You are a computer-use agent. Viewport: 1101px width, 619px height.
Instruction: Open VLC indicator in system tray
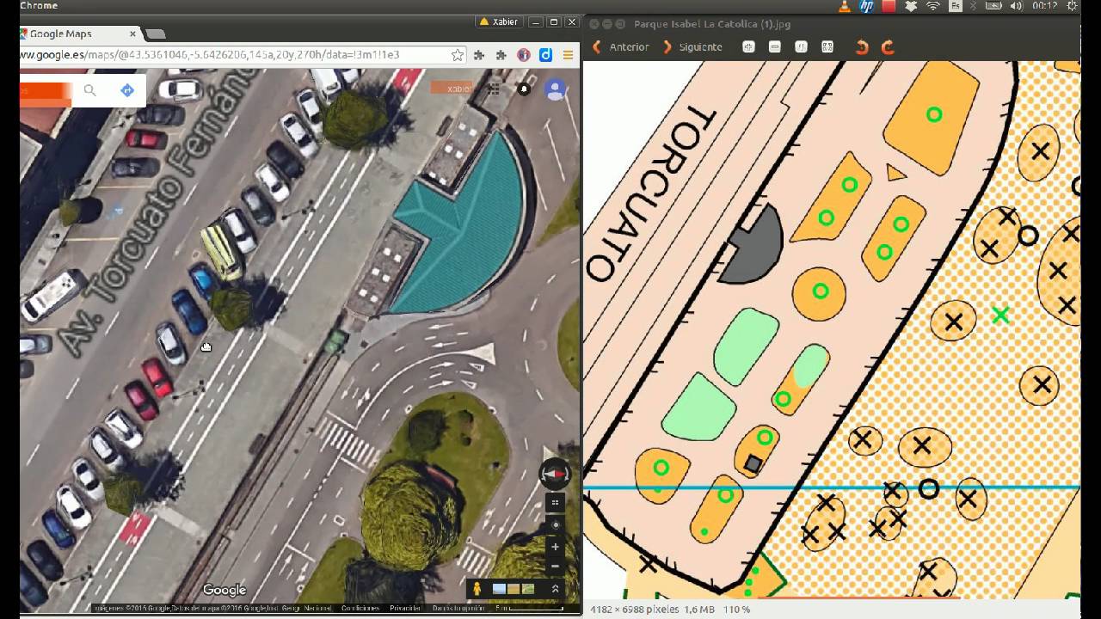tap(846, 6)
